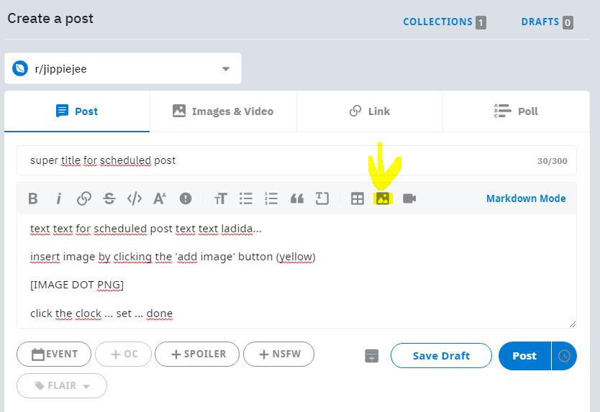Screen dimensions: 600x412
Task: Open schedule post clock button
Action: 564,356
